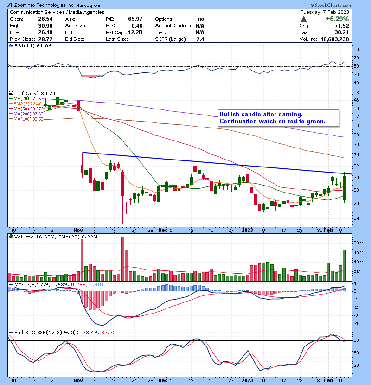
Task: Click the 20M volume axis label
Action: point(358,243)
